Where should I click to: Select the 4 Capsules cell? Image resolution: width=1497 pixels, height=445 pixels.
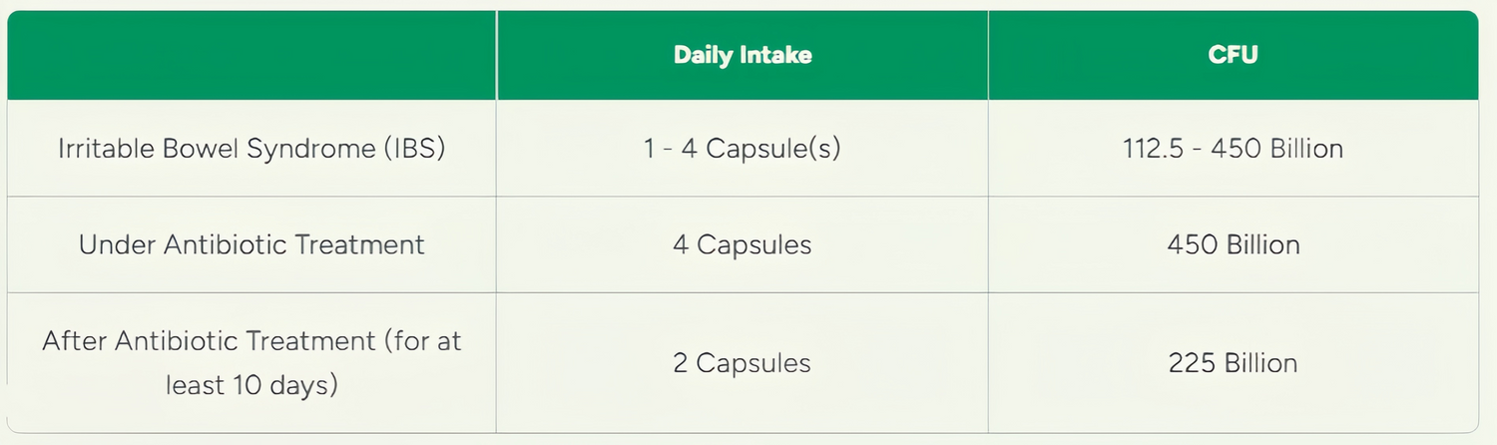[743, 244]
